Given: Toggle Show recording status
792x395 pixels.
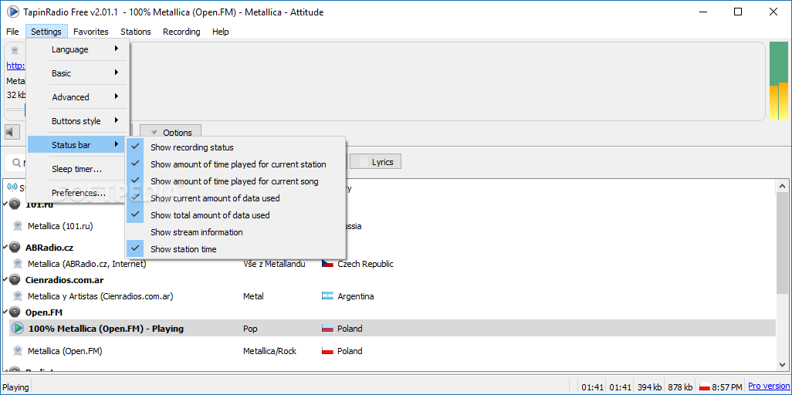Looking at the screenshot, I should 235,147.
